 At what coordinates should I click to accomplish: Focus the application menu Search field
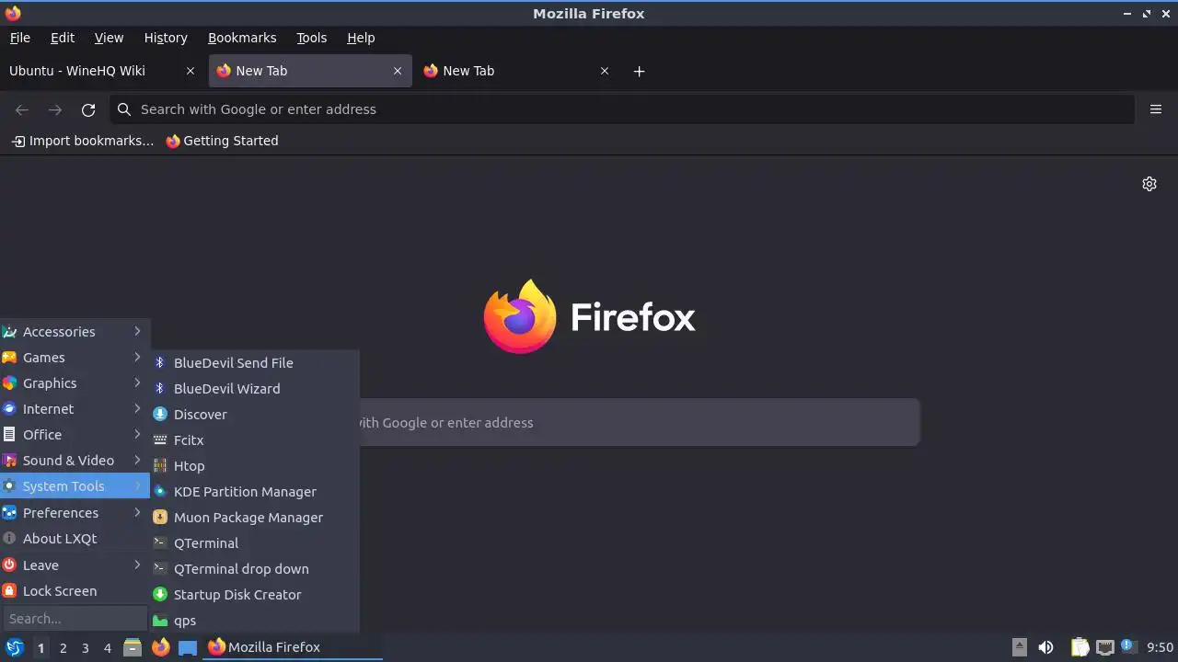75,619
